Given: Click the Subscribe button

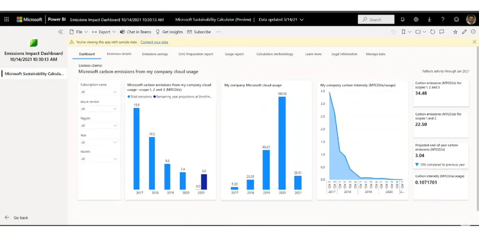Looking at the screenshot, I should [x=199, y=32].
